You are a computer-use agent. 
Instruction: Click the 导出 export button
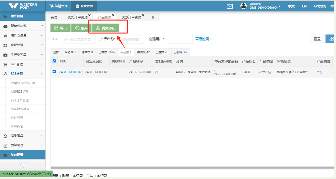point(60,28)
